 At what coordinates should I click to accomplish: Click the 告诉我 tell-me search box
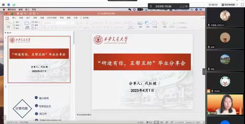(85, 18)
